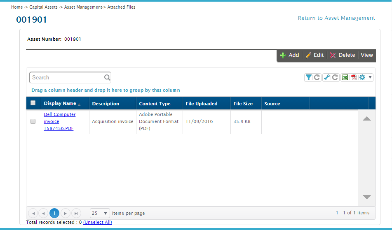Click the reset arrow beside the funnel
This screenshot has height=230, width=392.
pyautogui.click(x=317, y=77)
